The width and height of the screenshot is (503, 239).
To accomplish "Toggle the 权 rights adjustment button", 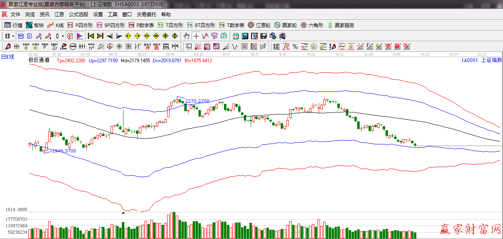I will (70, 36).
